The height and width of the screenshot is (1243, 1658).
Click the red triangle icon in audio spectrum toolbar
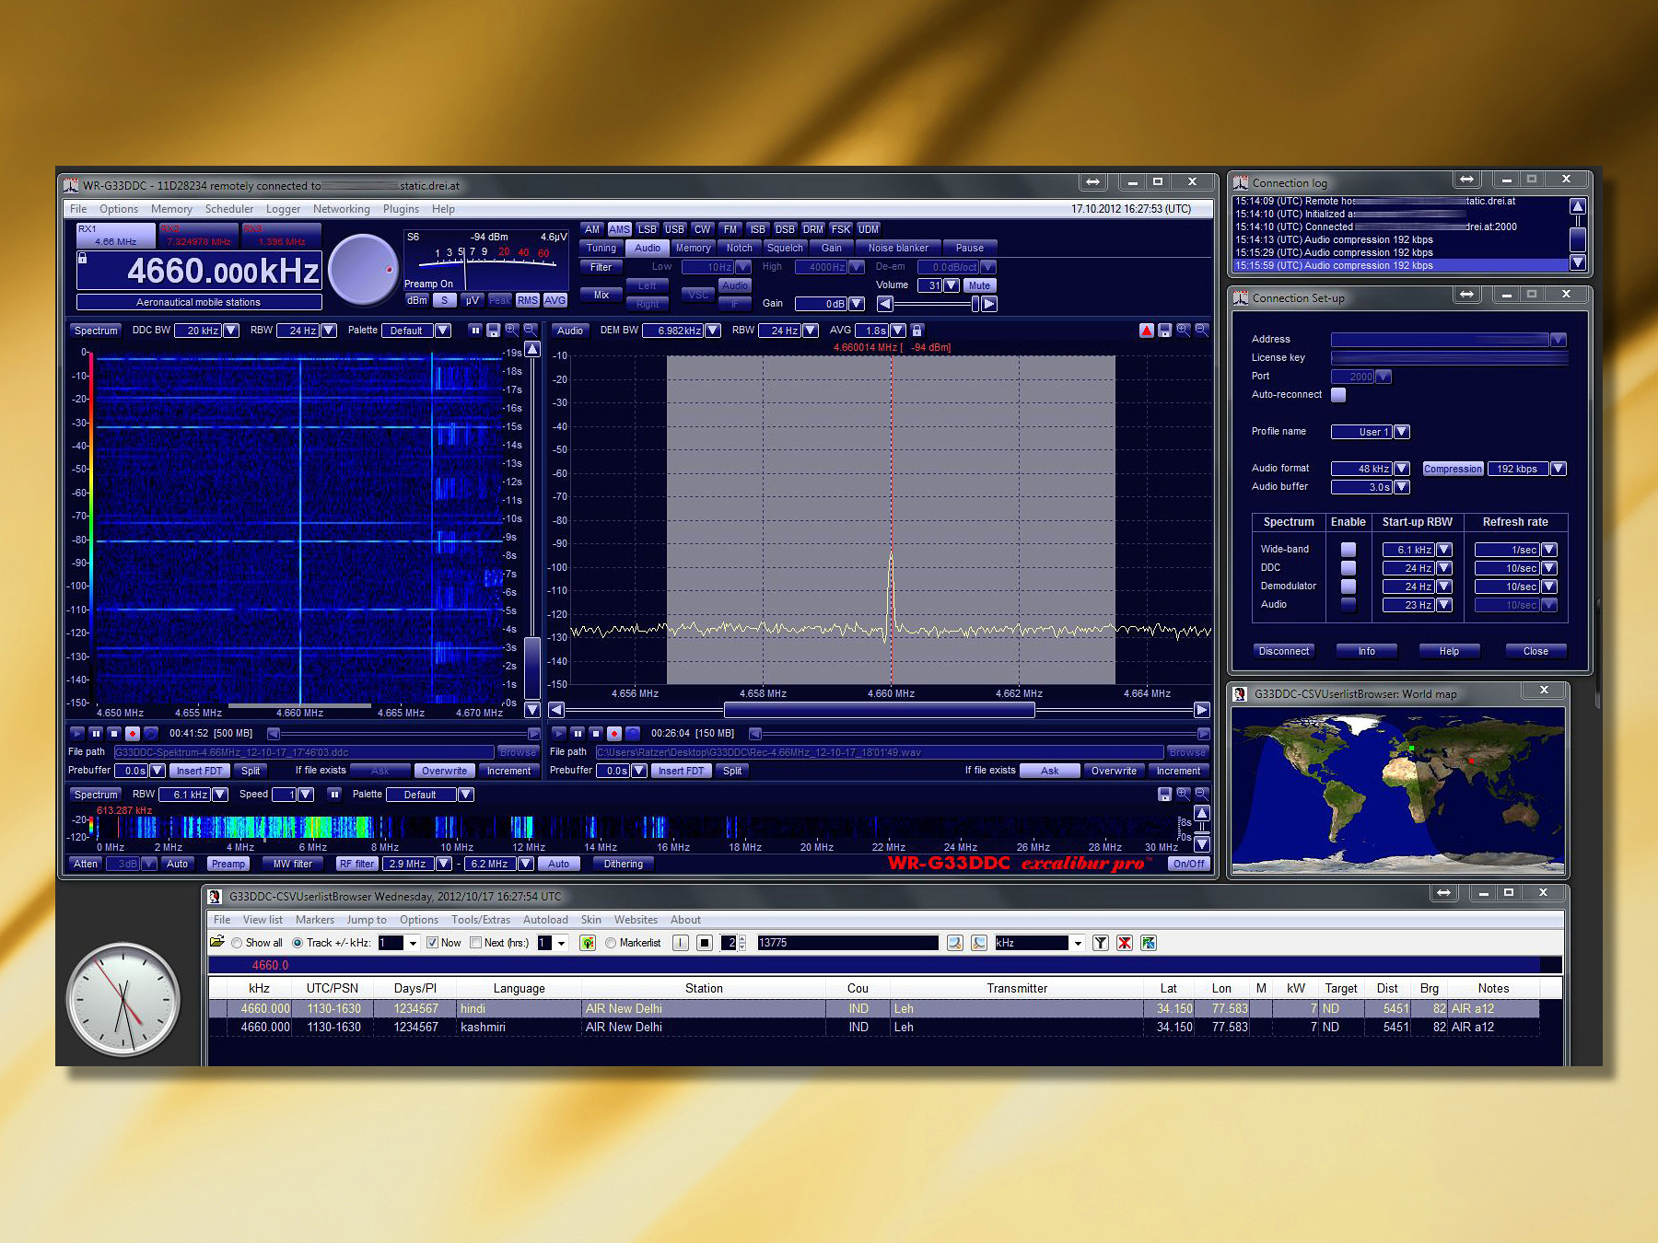pos(1146,331)
